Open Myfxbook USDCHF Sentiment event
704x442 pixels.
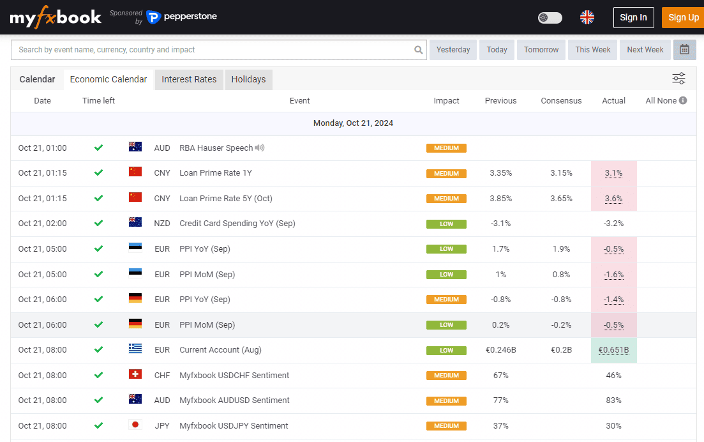(x=234, y=375)
